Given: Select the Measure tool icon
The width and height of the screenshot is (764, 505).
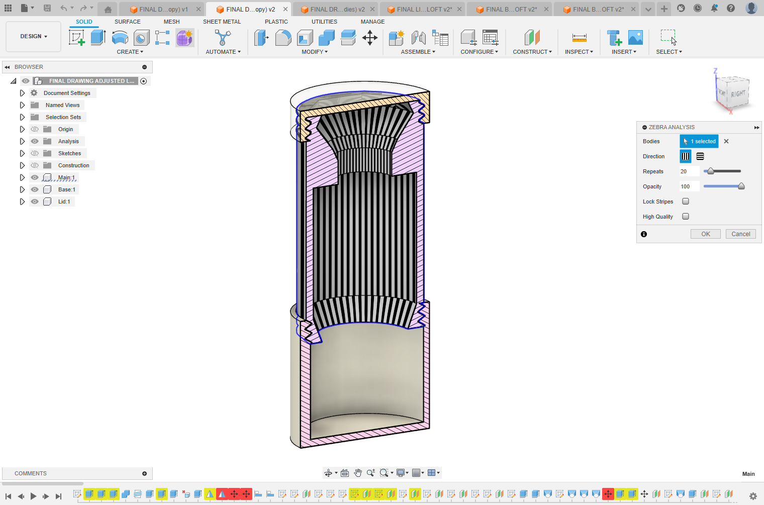Looking at the screenshot, I should 579,38.
